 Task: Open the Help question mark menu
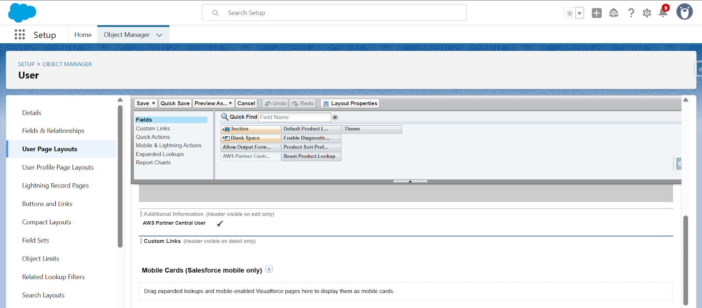click(631, 13)
